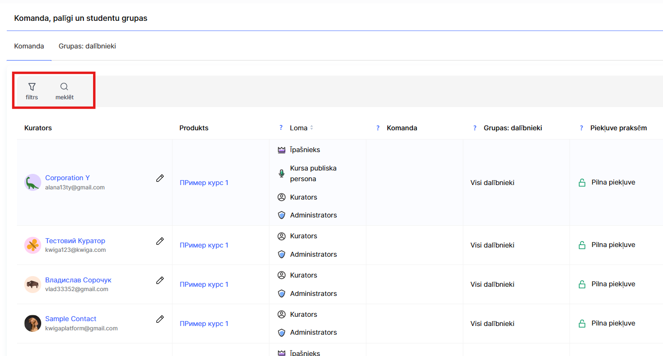Switch to the Komanda tab

click(x=29, y=46)
